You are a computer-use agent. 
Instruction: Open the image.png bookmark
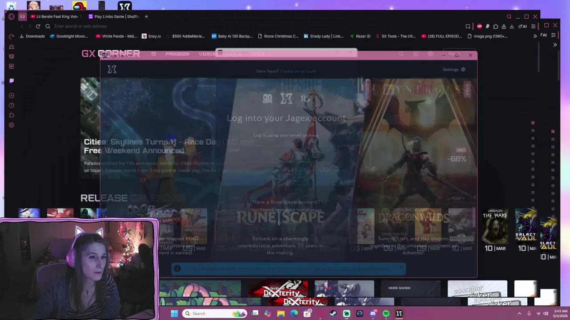coord(487,36)
